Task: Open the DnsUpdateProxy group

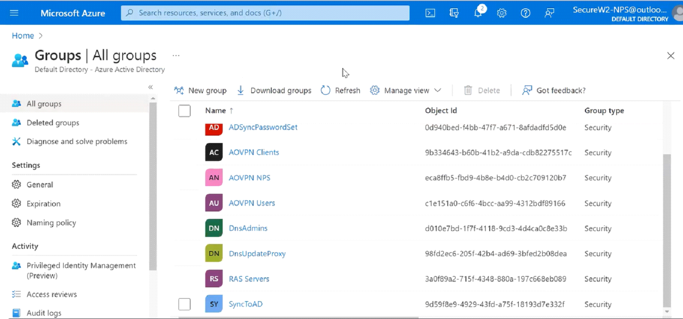Action: [257, 254]
